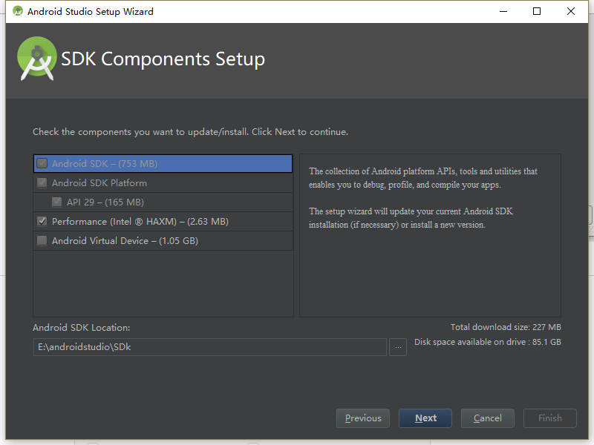
Task: Maximize the Setup Wizard window
Action: click(537, 11)
